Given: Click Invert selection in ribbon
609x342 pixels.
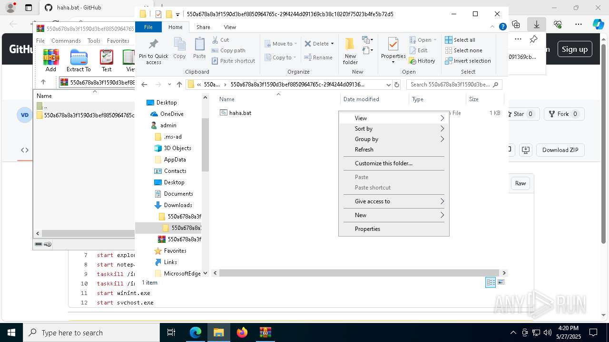Looking at the screenshot, I should 468,61.
